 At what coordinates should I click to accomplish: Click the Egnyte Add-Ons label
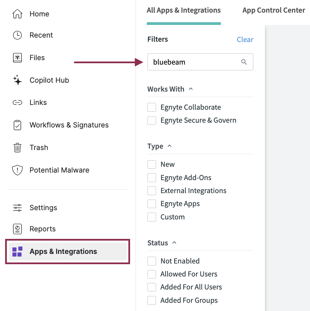click(x=186, y=178)
